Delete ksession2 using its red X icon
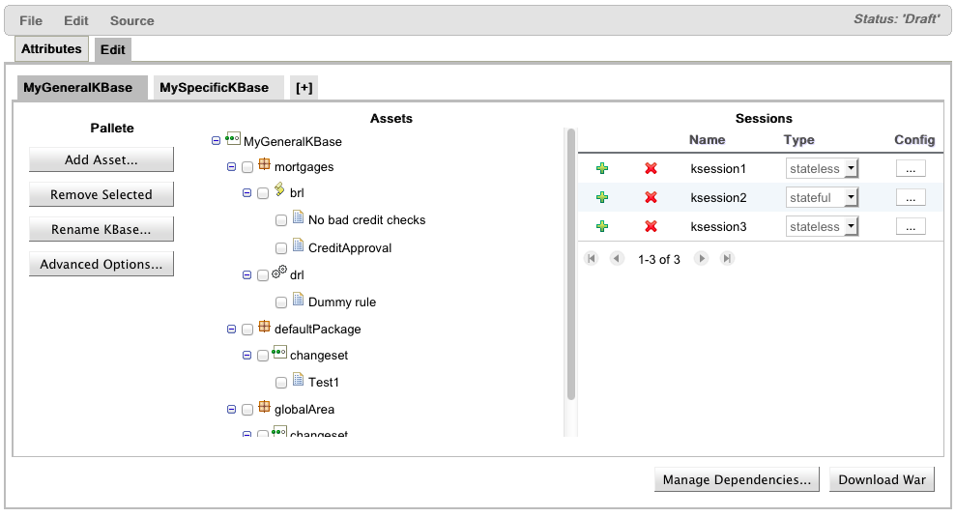 click(x=651, y=198)
